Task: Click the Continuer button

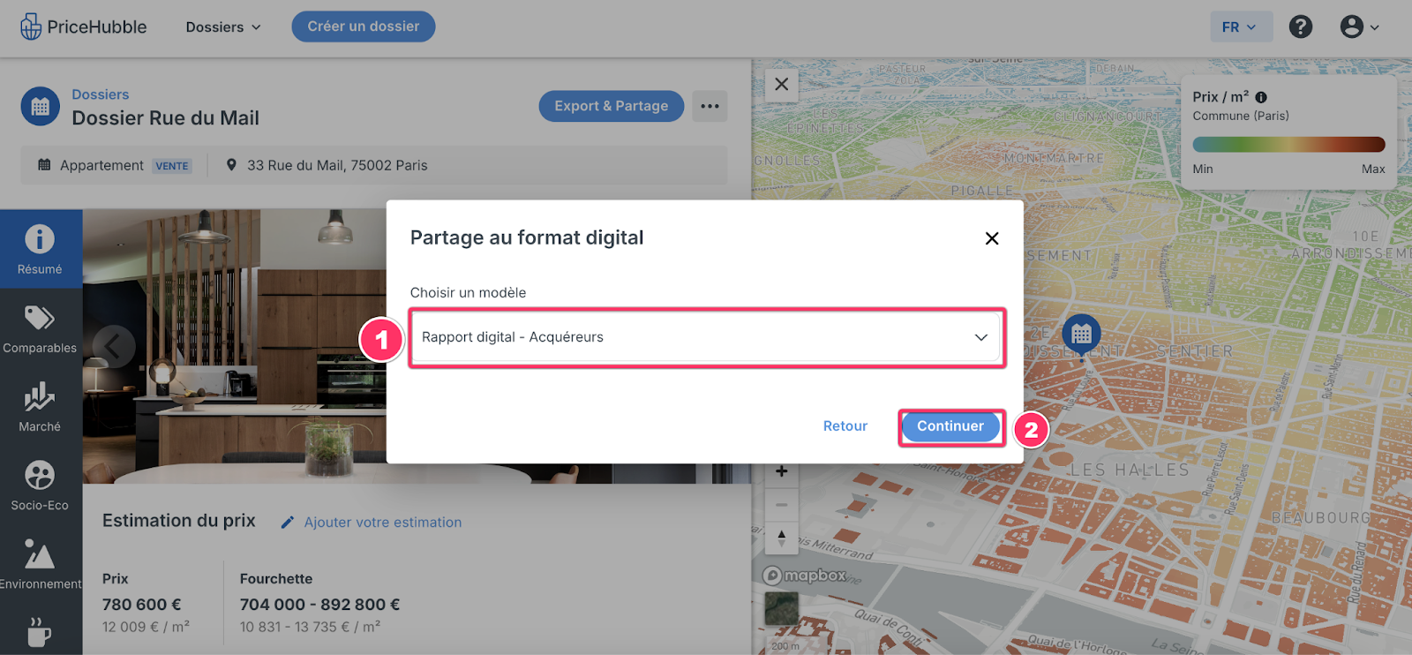Action: [950, 426]
